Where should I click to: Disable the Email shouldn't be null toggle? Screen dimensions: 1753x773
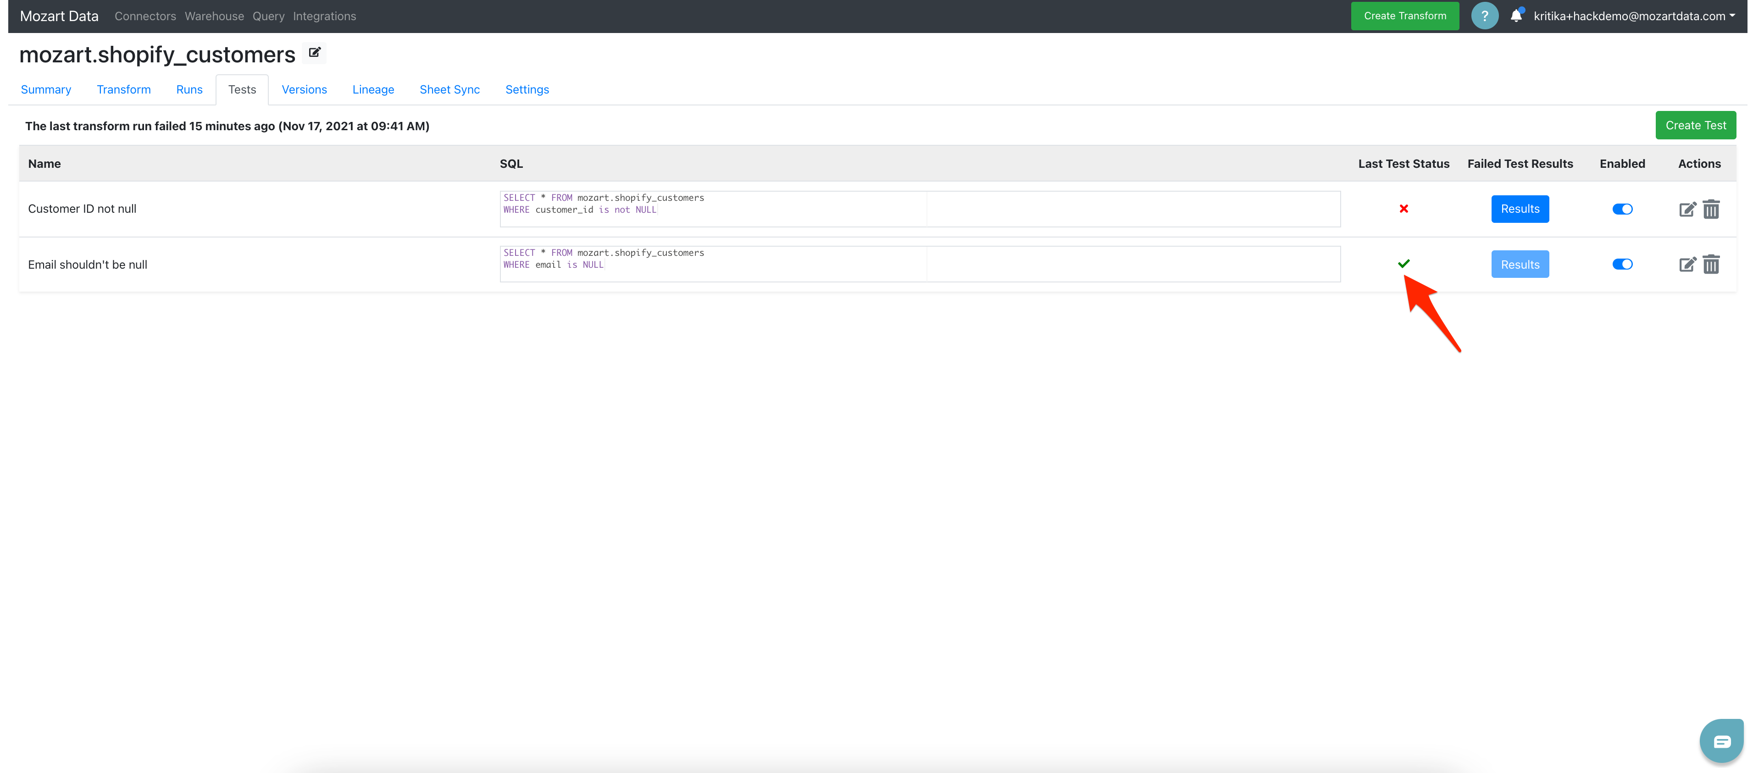[1622, 264]
